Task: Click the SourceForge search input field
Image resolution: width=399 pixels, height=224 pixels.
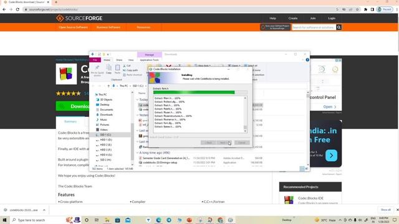Action: [x=314, y=27]
